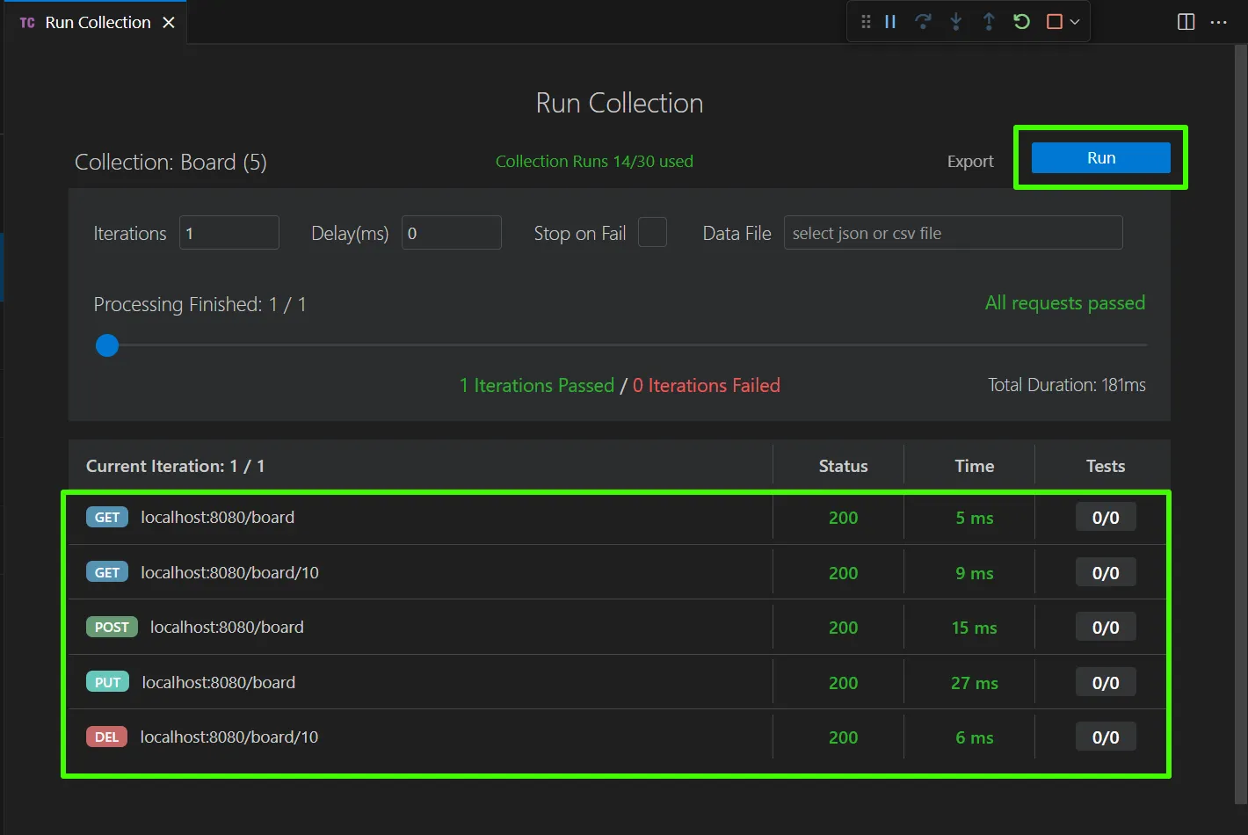The height and width of the screenshot is (835, 1248).
Task: Click the debug Step Out arrow
Action: coord(989,22)
